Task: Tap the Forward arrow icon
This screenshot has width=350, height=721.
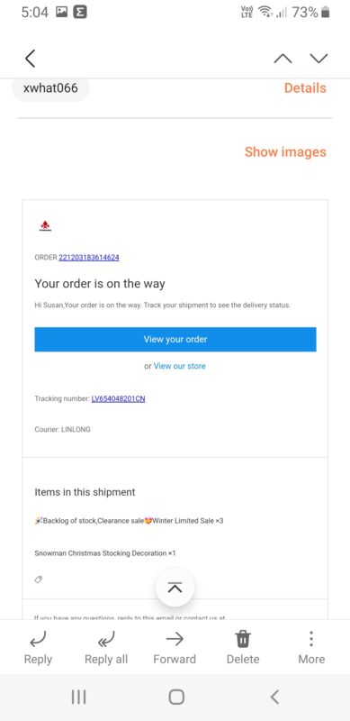Action: coord(175,639)
